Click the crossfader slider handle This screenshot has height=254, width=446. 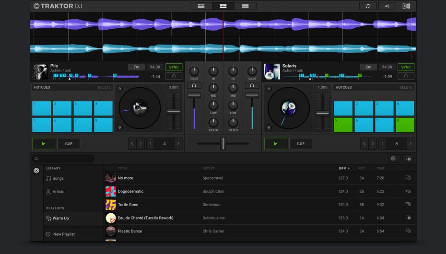coord(223,143)
